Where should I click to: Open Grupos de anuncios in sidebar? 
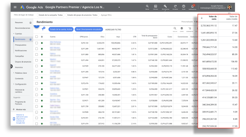click(23, 62)
